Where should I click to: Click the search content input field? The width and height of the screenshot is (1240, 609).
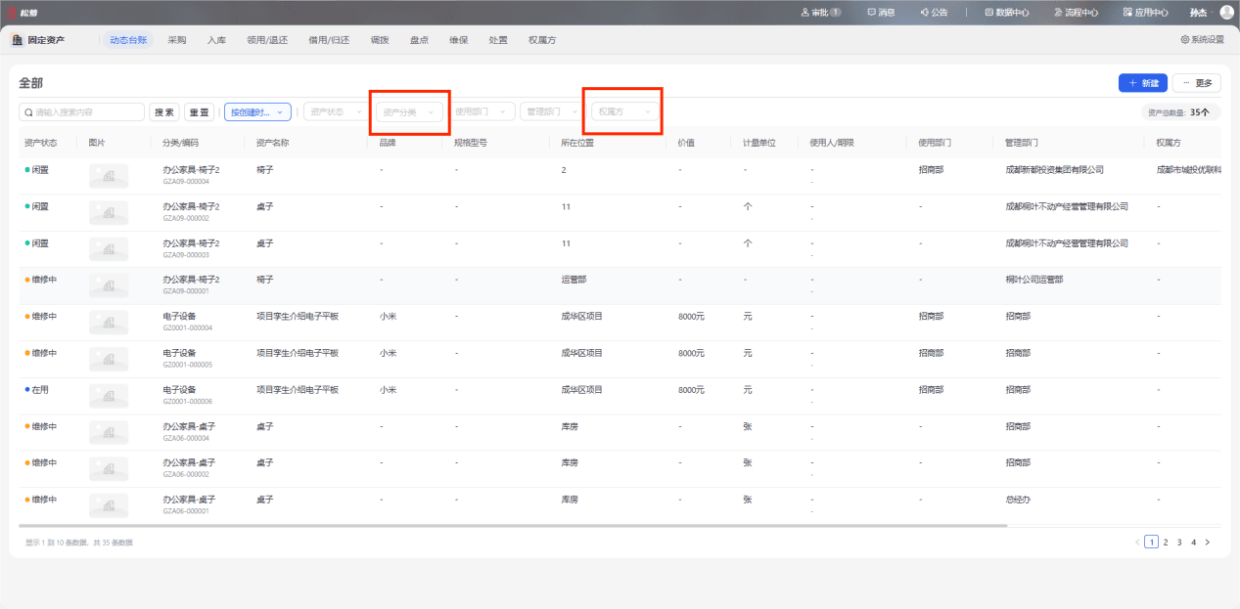click(x=82, y=112)
